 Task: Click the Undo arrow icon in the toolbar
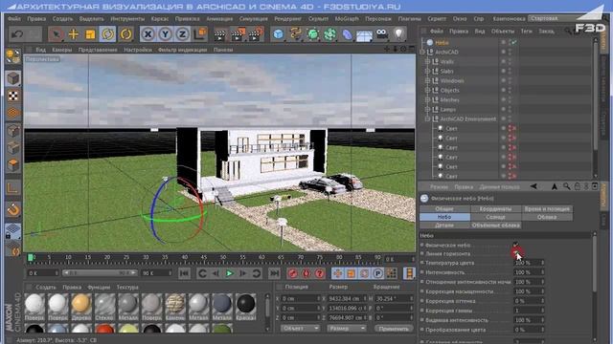click(17, 34)
